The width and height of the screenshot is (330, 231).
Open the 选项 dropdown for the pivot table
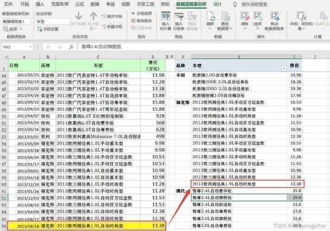point(12,29)
